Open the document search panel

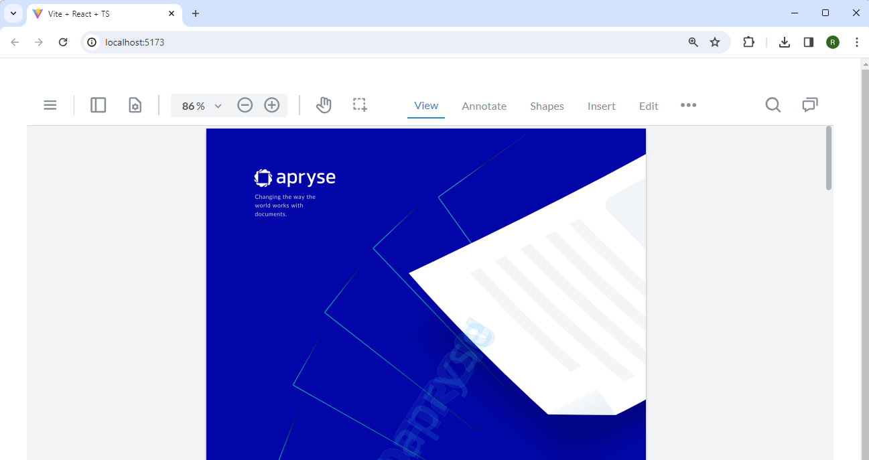pos(773,105)
